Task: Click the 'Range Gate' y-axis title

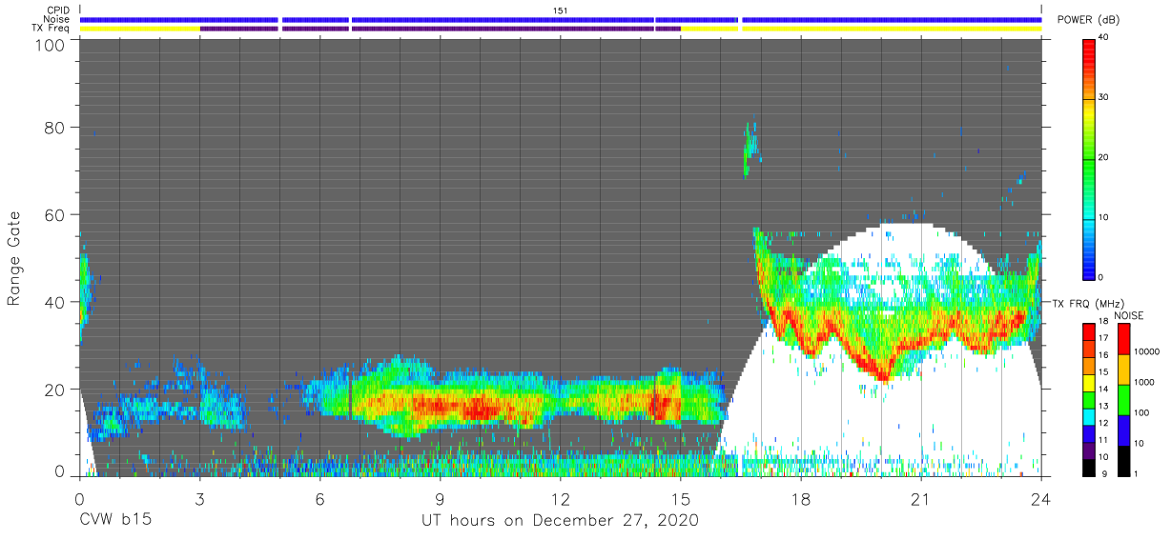Action: point(14,259)
